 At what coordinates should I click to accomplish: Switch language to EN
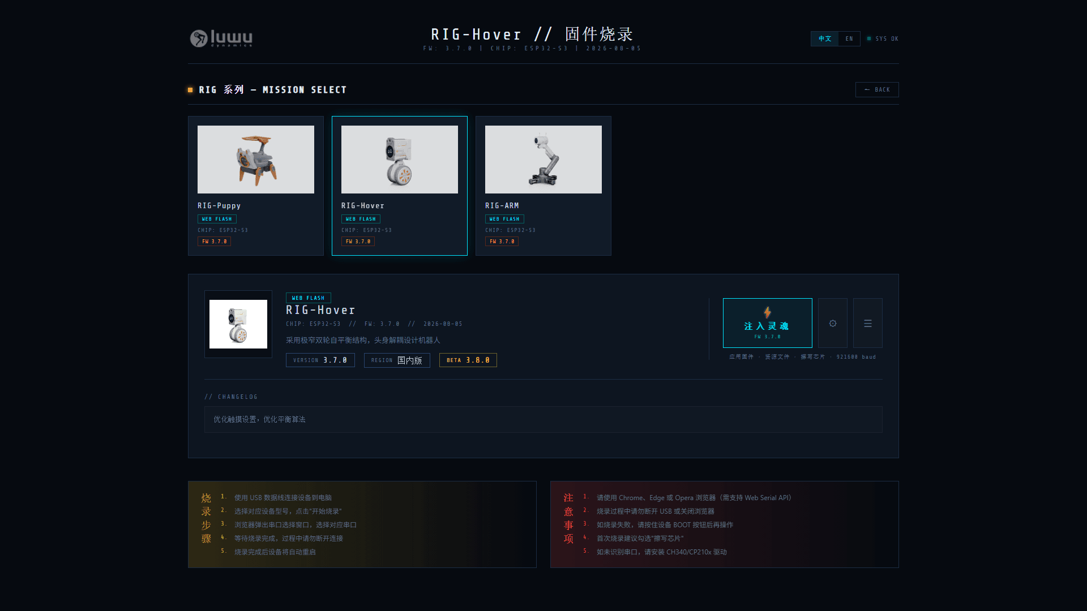pyautogui.click(x=849, y=38)
